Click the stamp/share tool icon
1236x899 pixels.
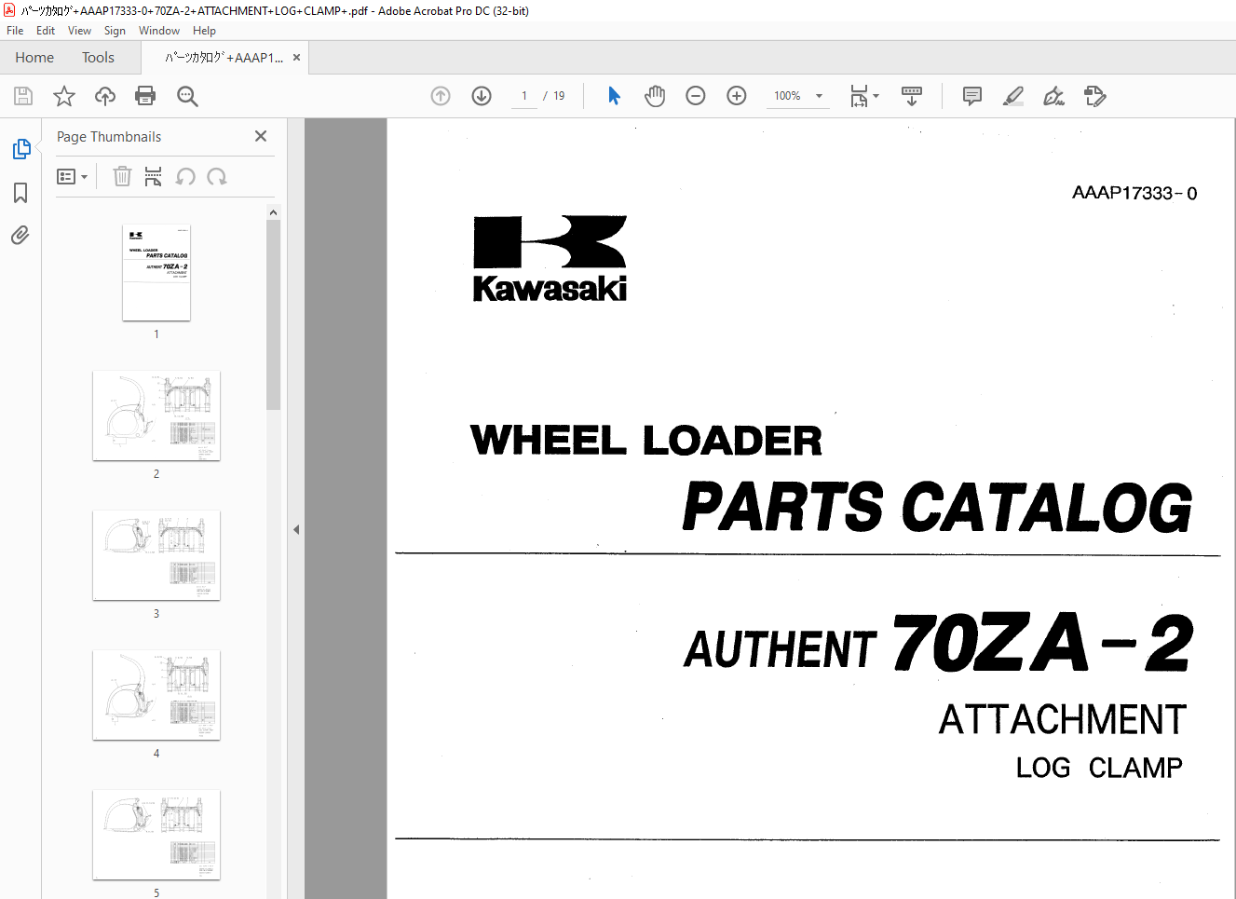click(x=1095, y=96)
